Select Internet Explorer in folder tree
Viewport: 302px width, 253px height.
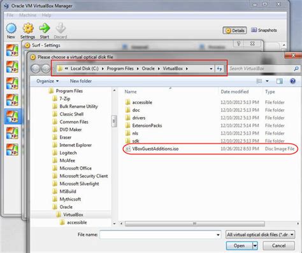coord(76,145)
